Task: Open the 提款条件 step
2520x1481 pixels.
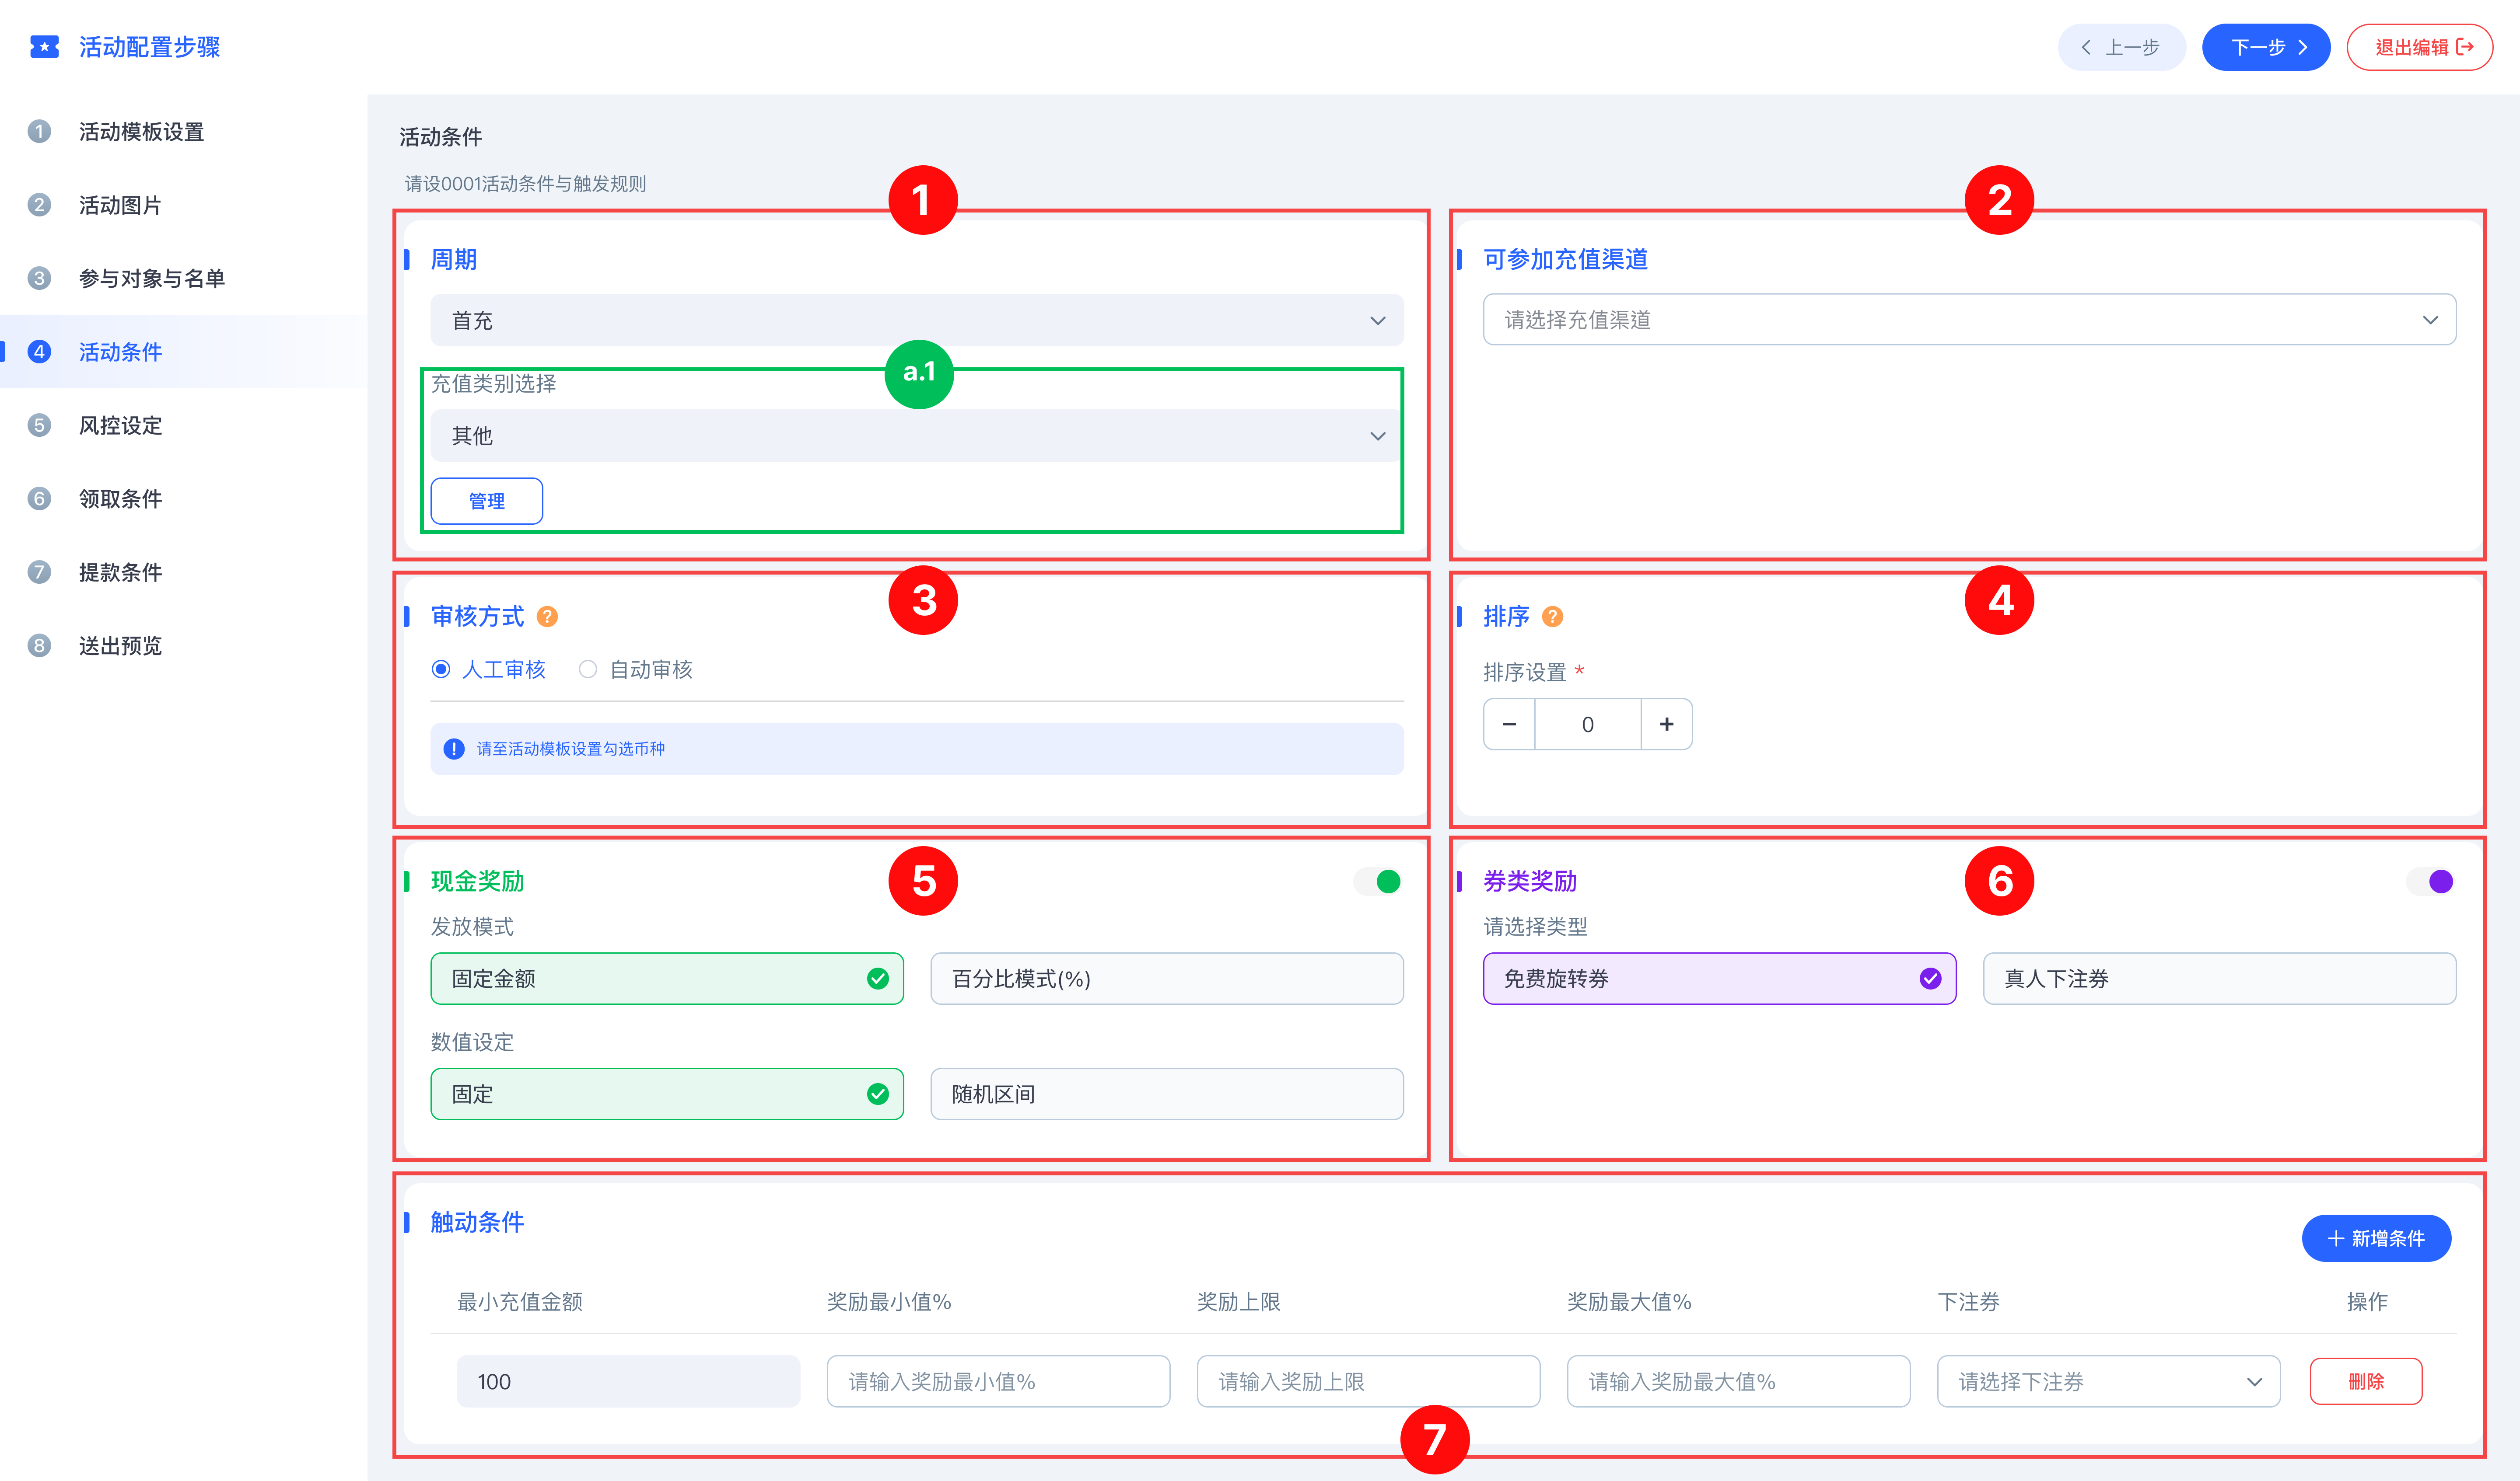Action: point(120,573)
